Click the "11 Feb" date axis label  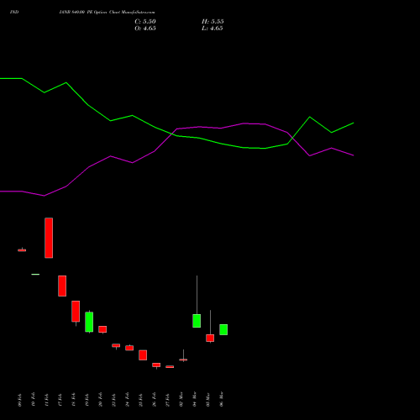pyautogui.click(x=46, y=400)
